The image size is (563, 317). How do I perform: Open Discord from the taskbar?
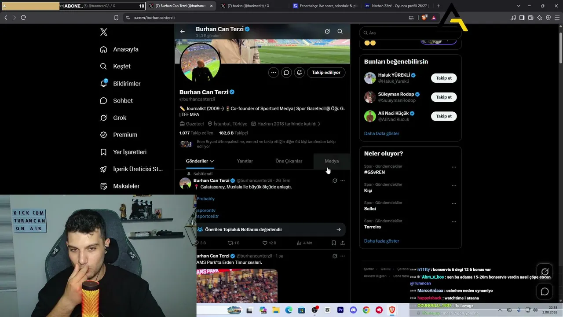coord(353,310)
